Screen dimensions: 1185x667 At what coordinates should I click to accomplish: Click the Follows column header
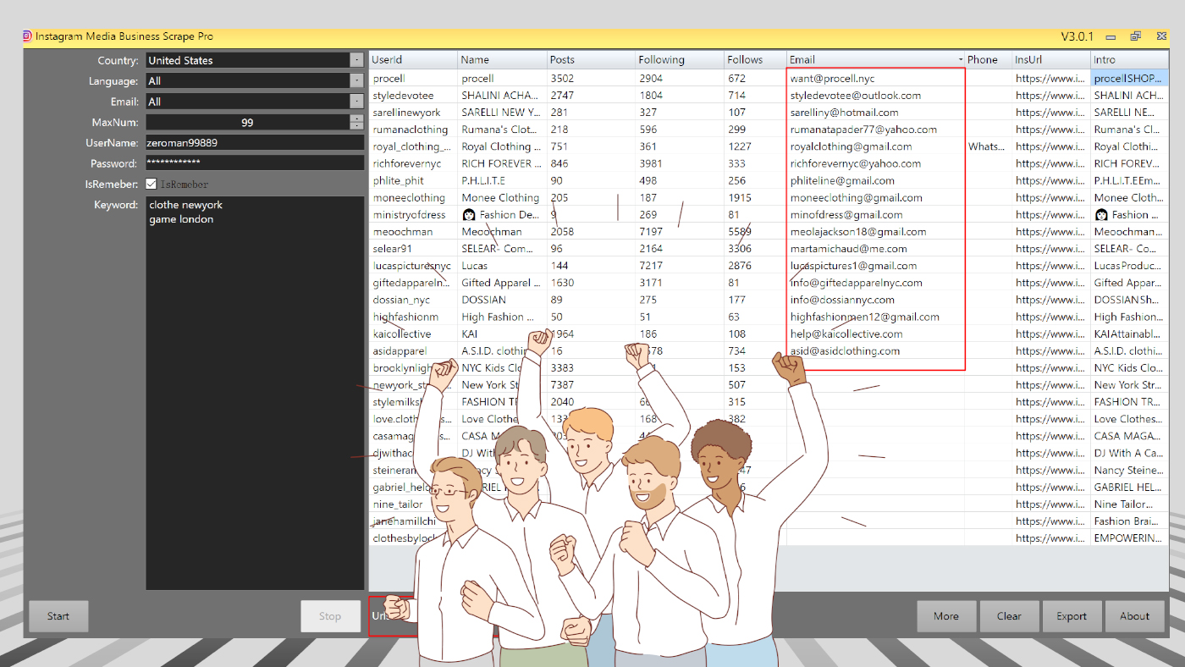pos(756,60)
